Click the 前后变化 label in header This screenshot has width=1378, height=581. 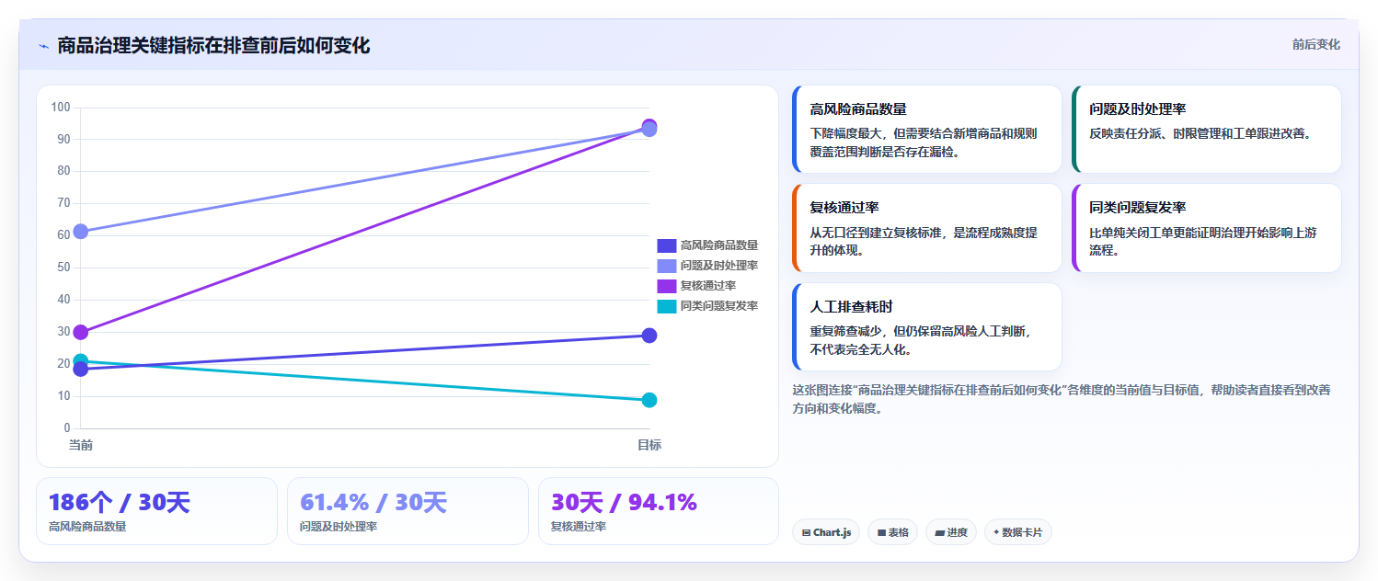(x=1315, y=44)
